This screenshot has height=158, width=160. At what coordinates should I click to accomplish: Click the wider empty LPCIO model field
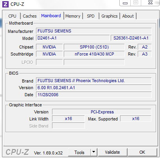coord(94,62)
